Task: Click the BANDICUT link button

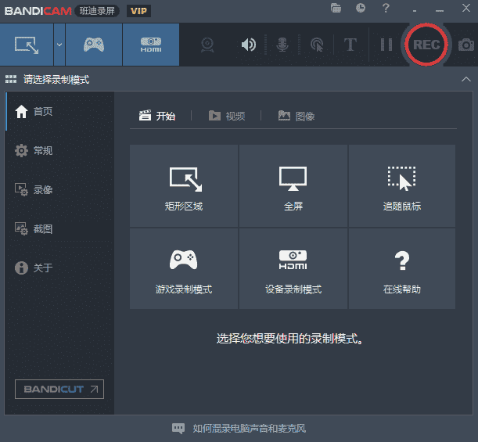Action: click(59, 389)
